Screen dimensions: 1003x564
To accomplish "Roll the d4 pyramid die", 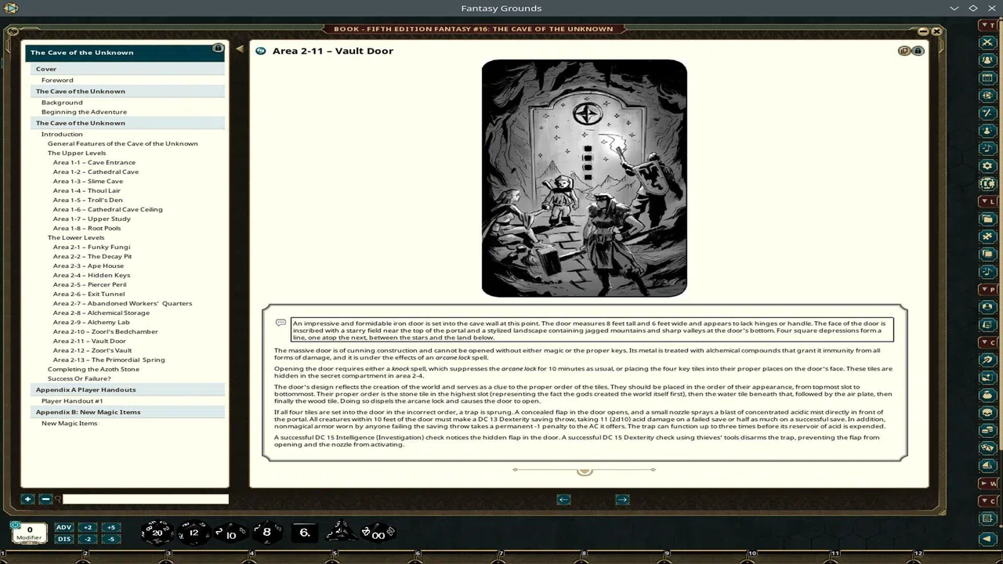I will coord(340,532).
